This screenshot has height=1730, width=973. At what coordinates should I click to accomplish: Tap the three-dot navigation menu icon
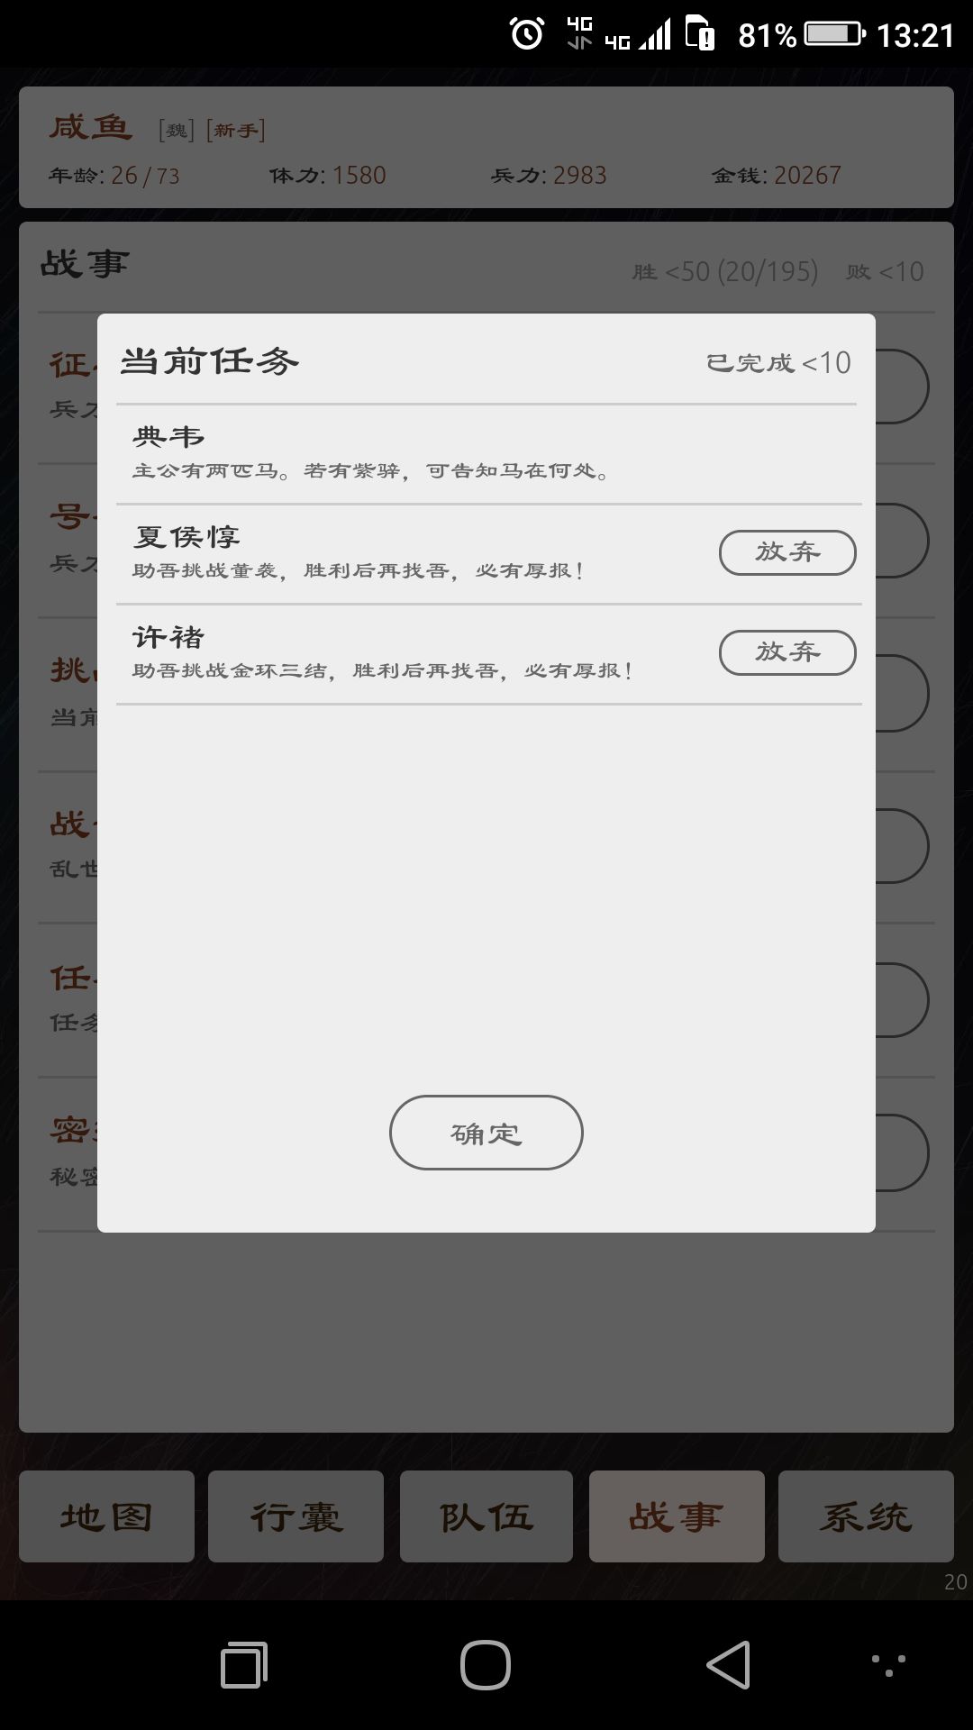888,1664
